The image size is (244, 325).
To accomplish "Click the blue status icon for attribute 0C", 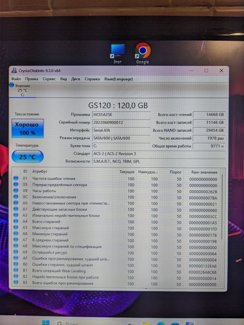I will (16, 197).
